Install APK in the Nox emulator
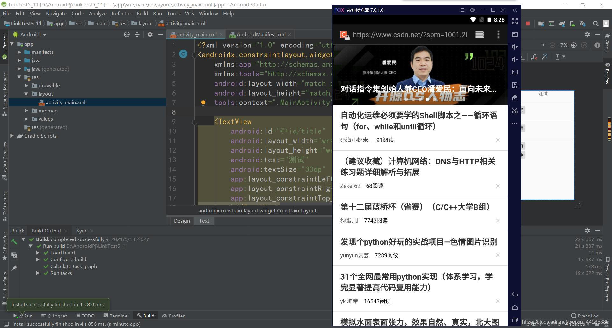The height and width of the screenshot is (328, 612). coord(515,85)
